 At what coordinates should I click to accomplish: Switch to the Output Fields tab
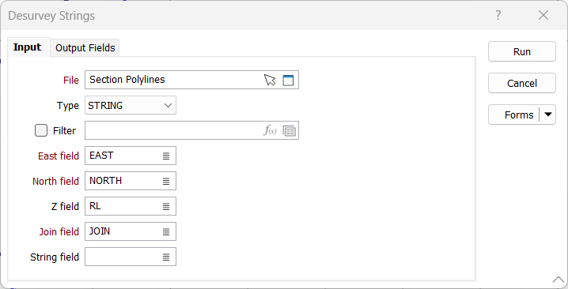click(85, 47)
